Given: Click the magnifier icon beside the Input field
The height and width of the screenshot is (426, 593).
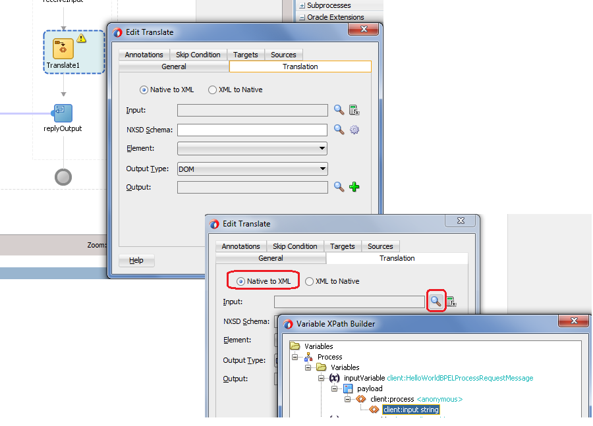Looking at the screenshot, I should coord(339,110).
